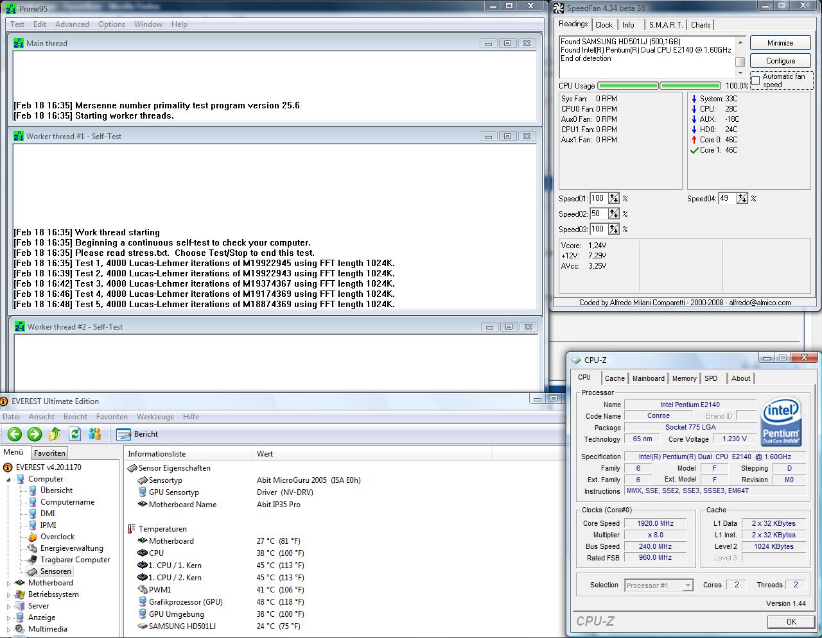Adjust the Speed01 stepper arrows
Image resolution: width=822 pixels, height=638 pixels.
(x=614, y=198)
